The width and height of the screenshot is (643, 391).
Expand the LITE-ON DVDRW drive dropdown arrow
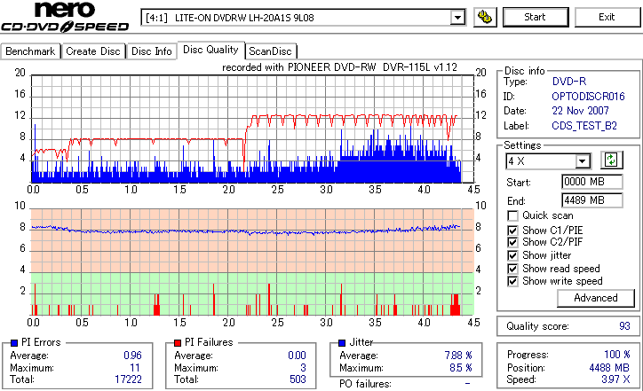pyautogui.click(x=457, y=18)
